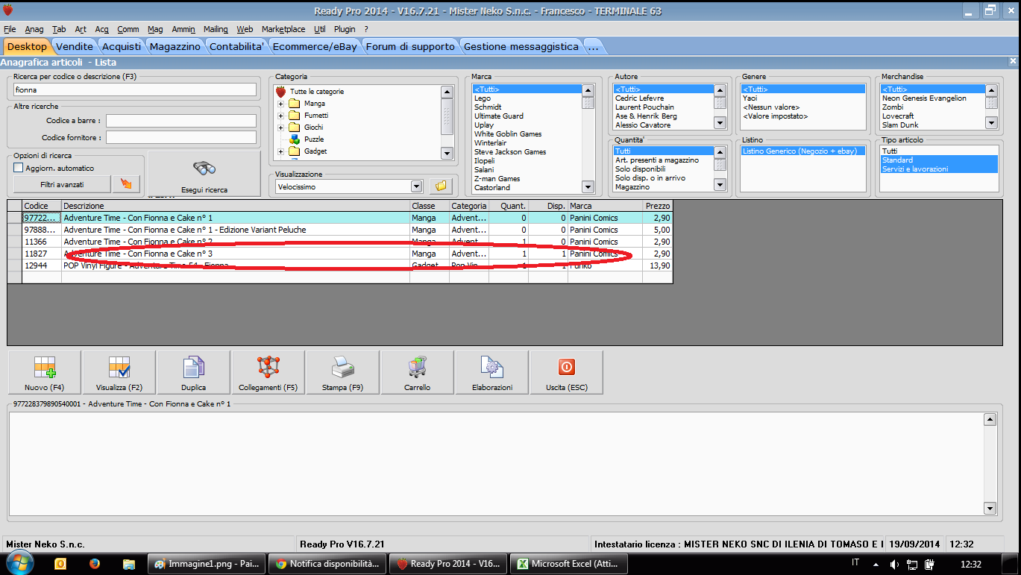
Task: Open Visualizza (F2) to view the article
Action: pyautogui.click(x=119, y=372)
